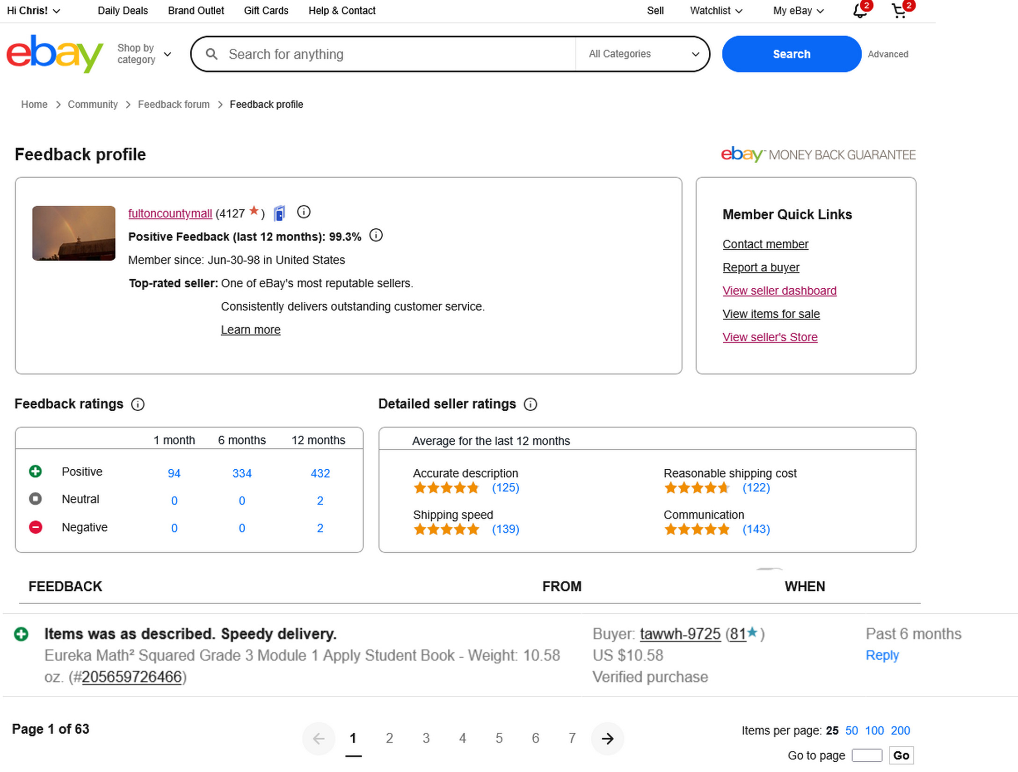Click the seller's profile thumbnail image
This screenshot has width=1018, height=772.
click(x=74, y=233)
